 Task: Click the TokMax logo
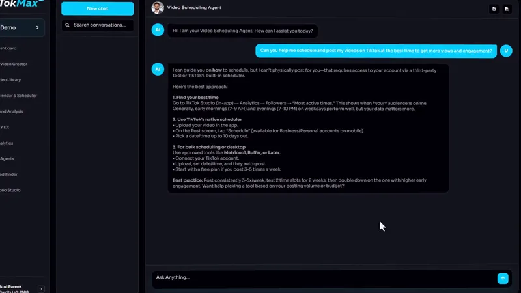[21, 4]
